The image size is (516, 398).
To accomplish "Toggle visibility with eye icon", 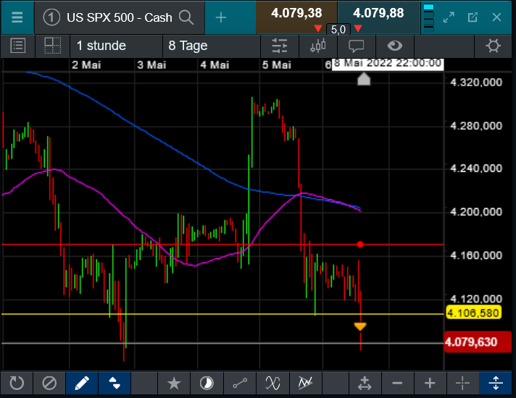I will pyautogui.click(x=394, y=46).
